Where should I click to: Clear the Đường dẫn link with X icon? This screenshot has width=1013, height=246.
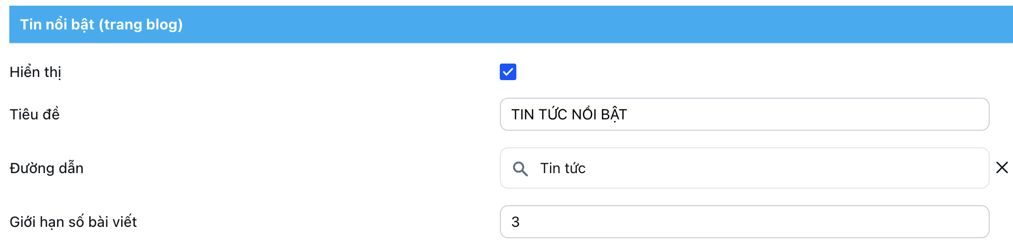click(1002, 167)
